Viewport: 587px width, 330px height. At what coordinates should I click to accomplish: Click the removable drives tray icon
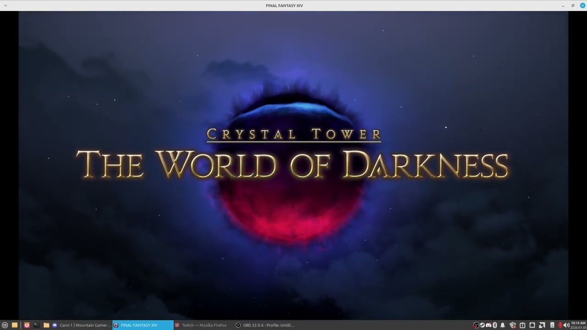tap(532, 325)
